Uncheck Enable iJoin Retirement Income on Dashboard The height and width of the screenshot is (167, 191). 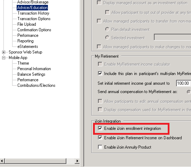(x=100, y=138)
